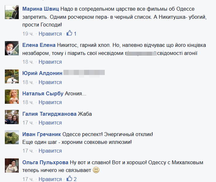Open Елена Елена profile name link
The height and width of the screenshot is (182, 216).
coord(39,45)
